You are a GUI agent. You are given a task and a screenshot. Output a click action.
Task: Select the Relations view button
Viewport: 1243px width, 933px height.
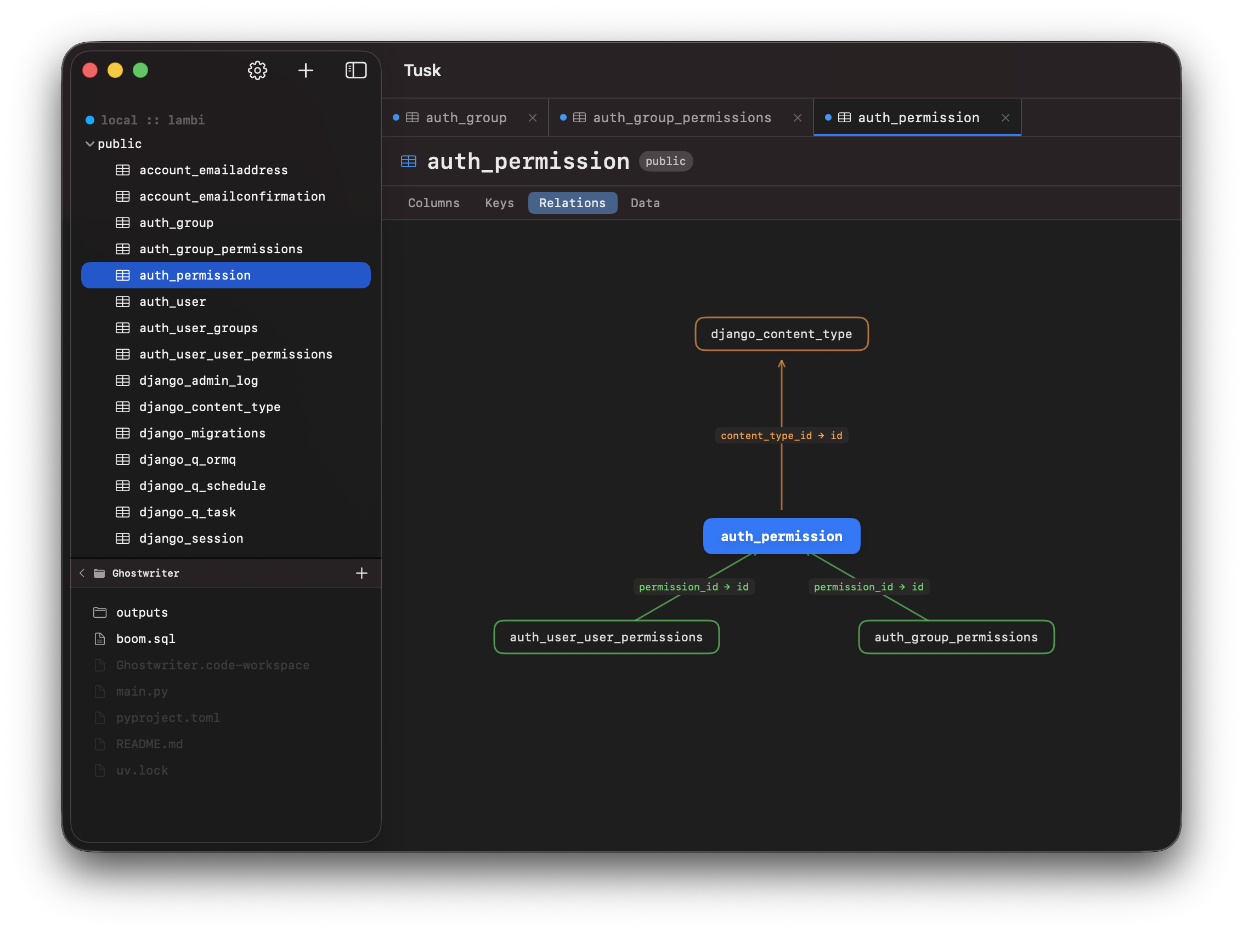[x=572, y=203]
